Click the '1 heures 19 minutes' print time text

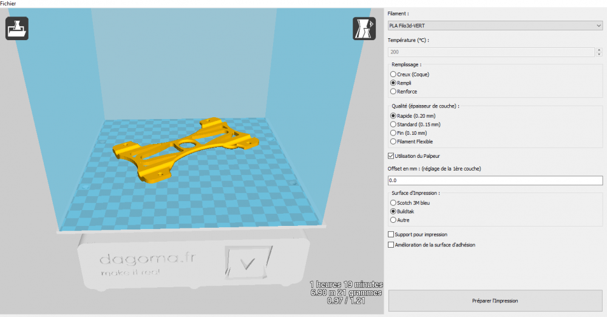(x=346, y=284)
